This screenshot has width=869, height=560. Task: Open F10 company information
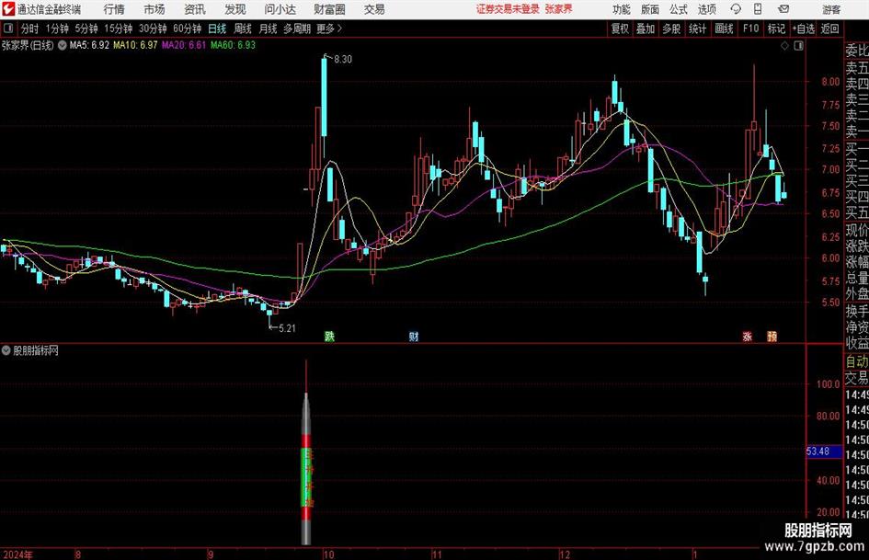point(750,29)
